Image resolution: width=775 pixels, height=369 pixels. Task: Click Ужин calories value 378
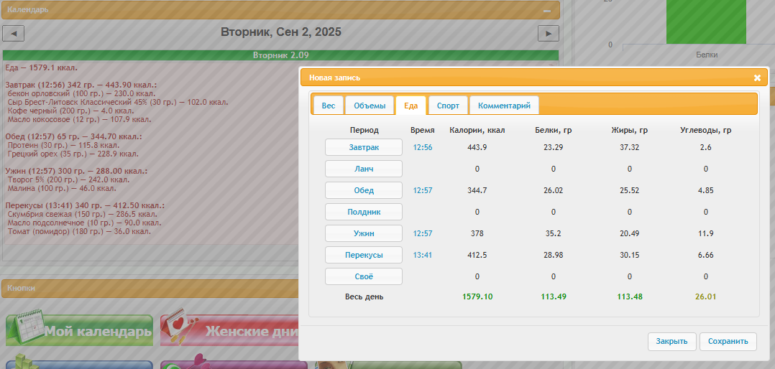[x=477, y=233]
